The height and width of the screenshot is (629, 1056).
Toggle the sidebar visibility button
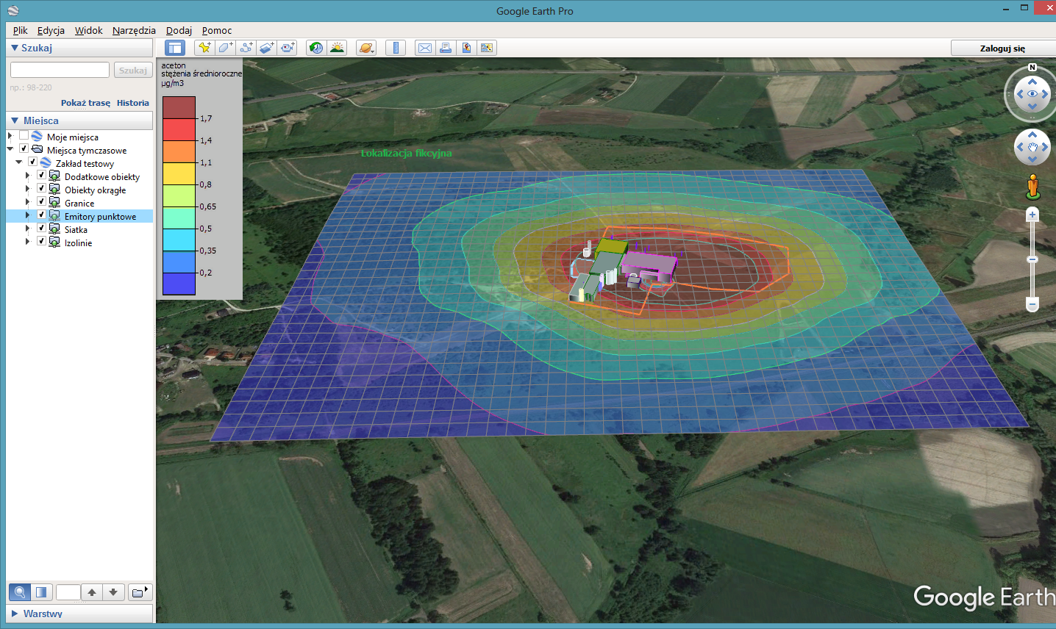tap(175, 48)
